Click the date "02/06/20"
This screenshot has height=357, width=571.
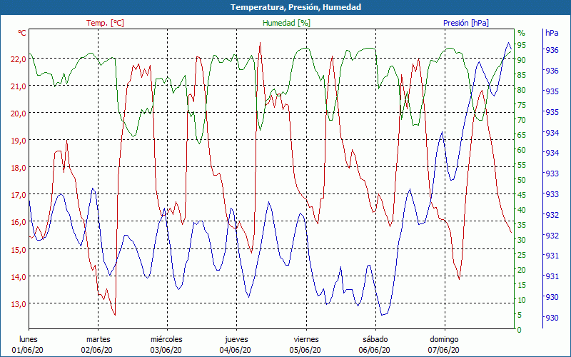(x=97, y=350)
